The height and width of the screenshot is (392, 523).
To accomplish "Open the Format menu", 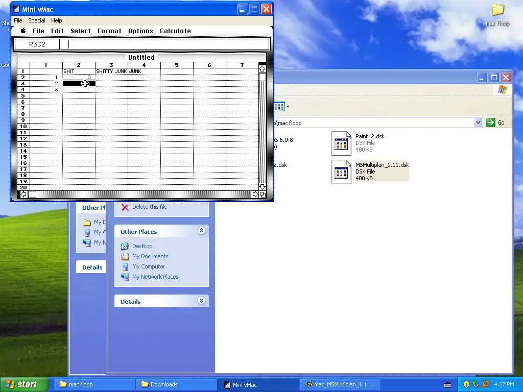I will (109, 31).
